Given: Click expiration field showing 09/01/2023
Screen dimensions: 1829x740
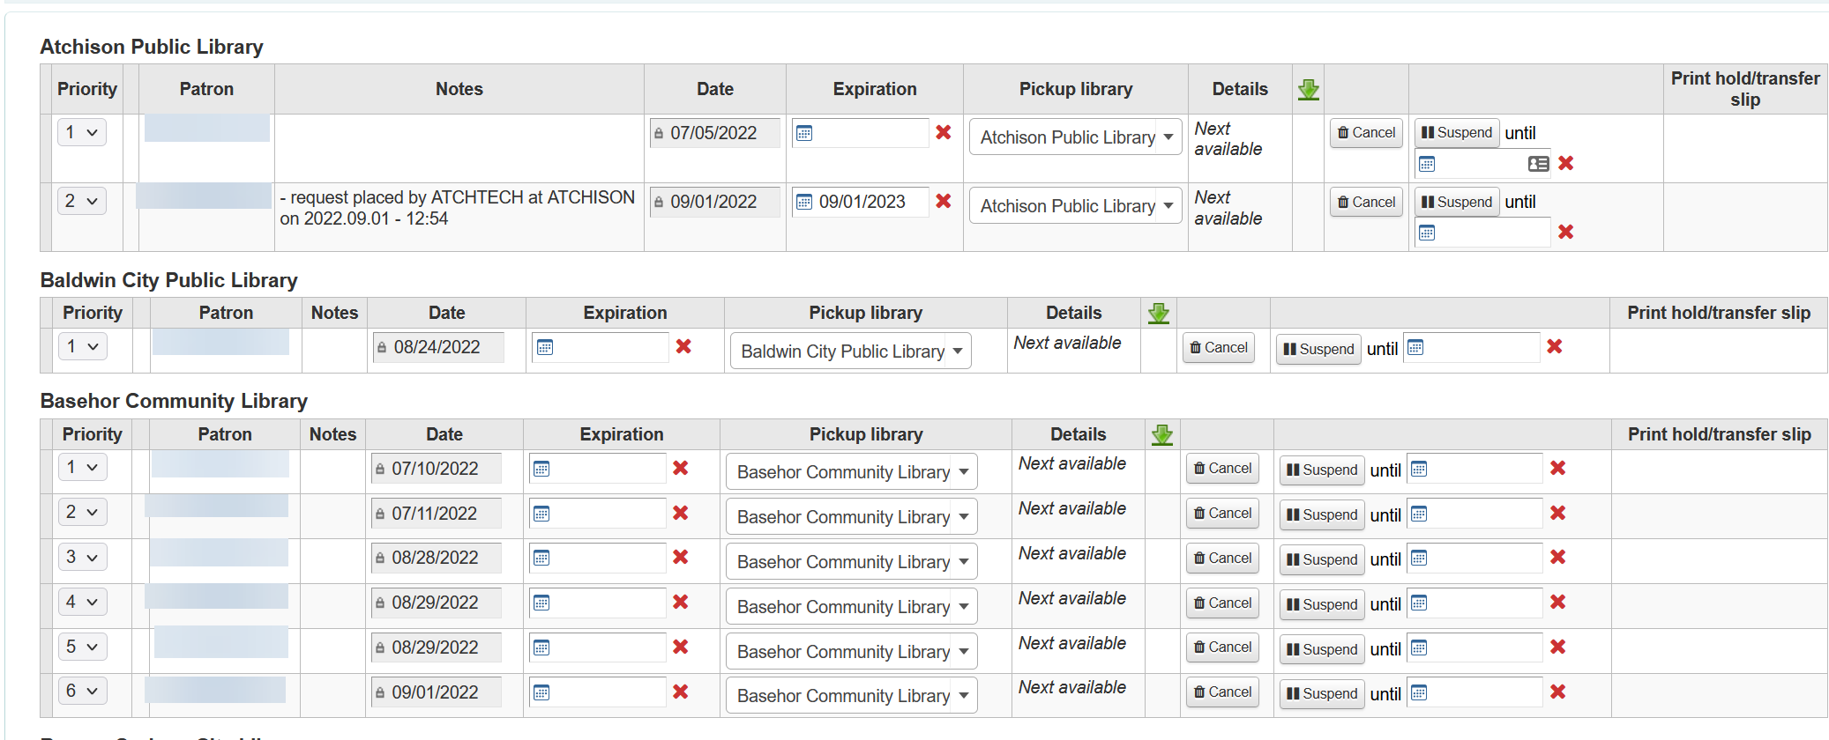Looking at the screenshot, I should [x=870, y=202].
